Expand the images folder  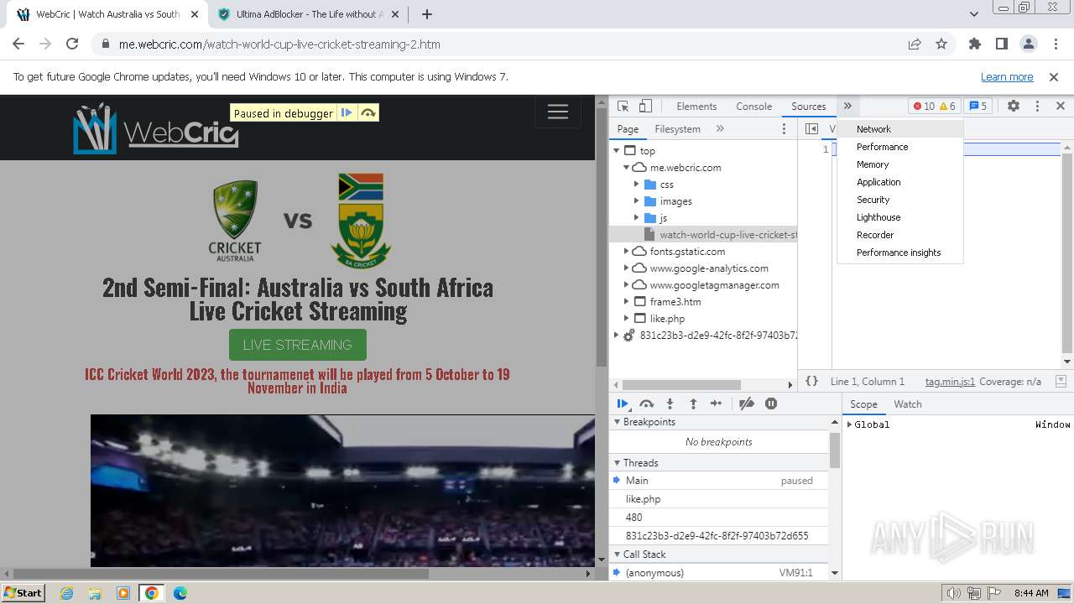coord(637,201)
